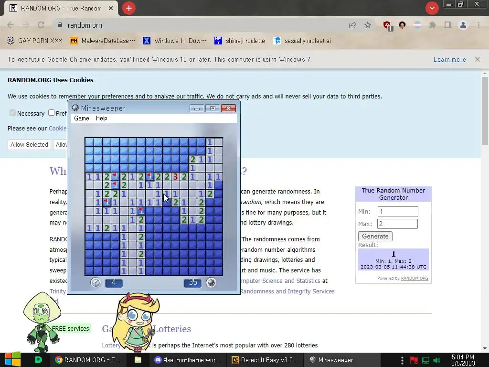Click the Allow Selected cookies button
The height and width of the screenshot is (367, 489).
(x=29, y=144)
